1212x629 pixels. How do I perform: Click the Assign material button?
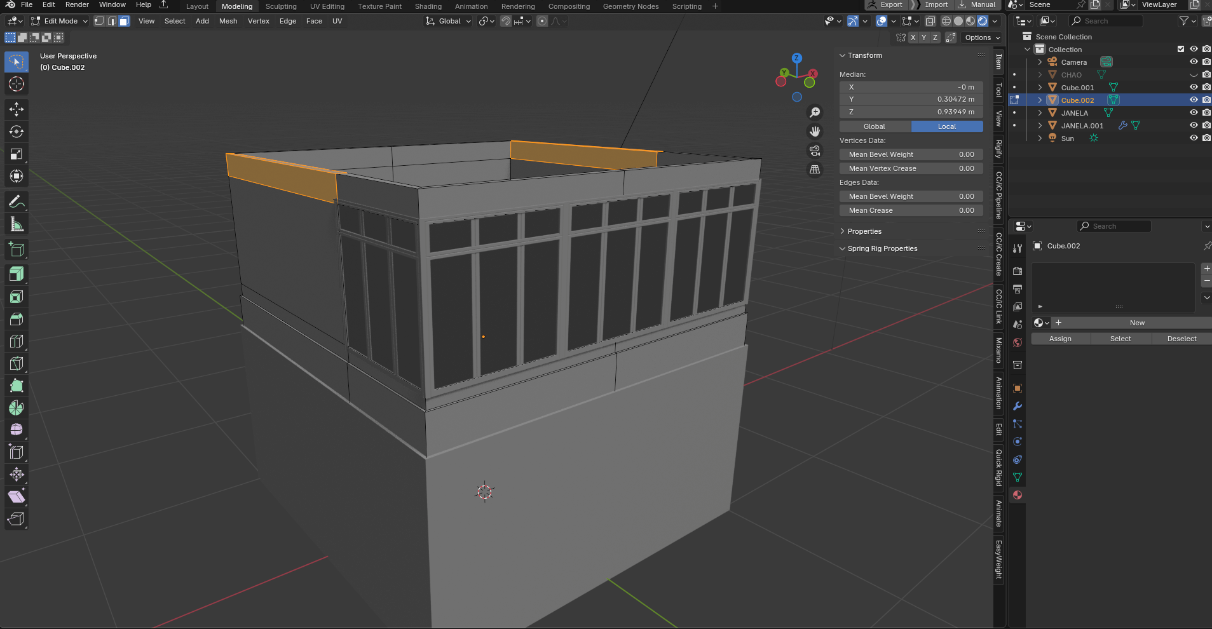pyautogui.click(x=1060, y=339)
